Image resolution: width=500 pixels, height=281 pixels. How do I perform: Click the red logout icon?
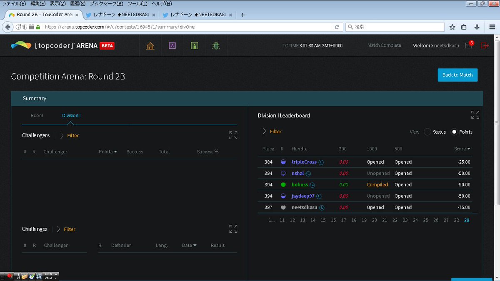(485, 45)
